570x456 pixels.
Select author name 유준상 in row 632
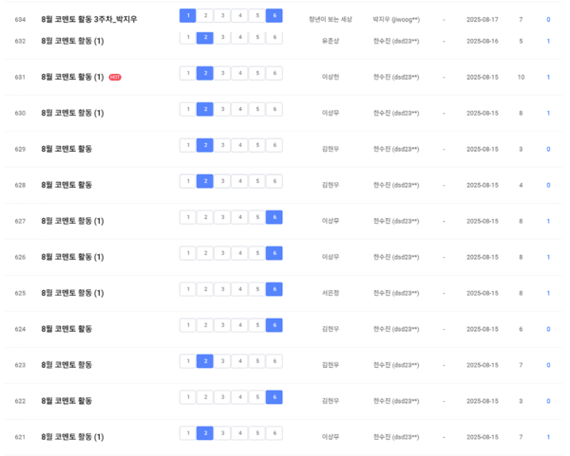[x=331, y=41]
